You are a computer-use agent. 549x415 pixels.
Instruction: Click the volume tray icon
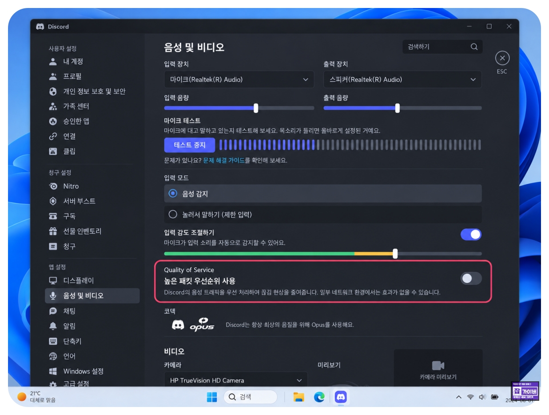[482, 397]
